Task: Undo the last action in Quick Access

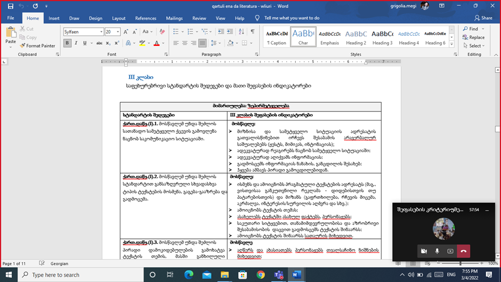Action: point(21,6)
